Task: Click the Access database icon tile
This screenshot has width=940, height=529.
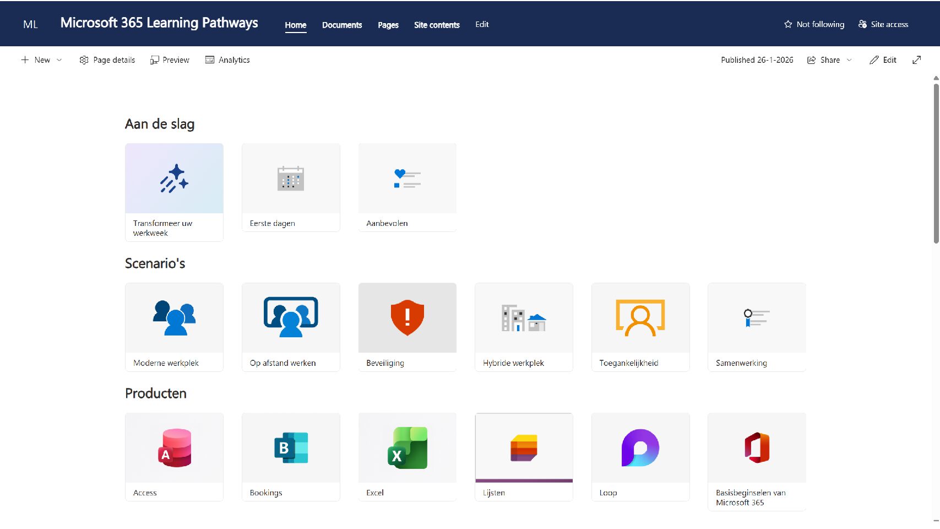Action: tap(174, 448)
